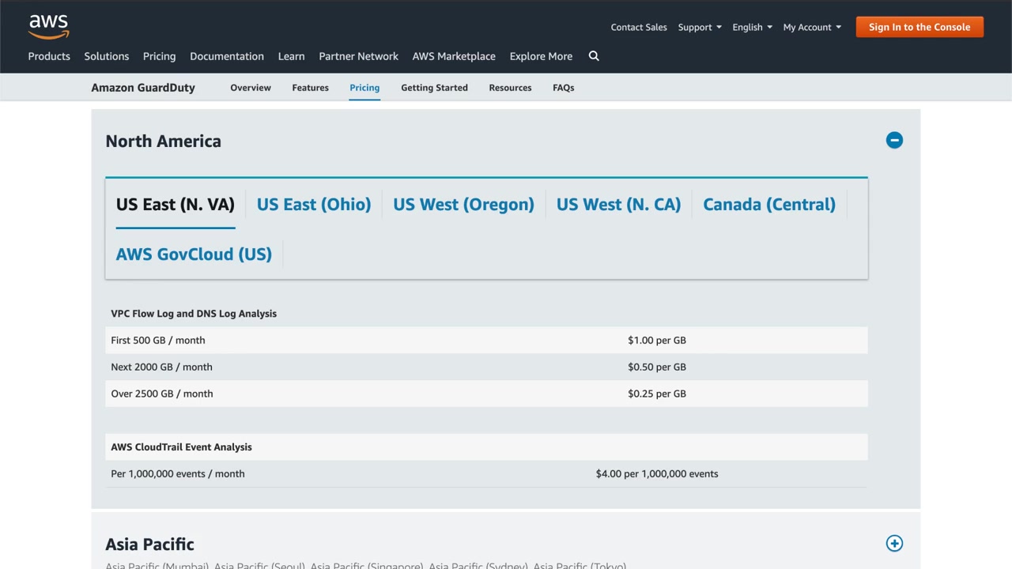
Task: Select the Canada (Central) region tab
Action: tap(769, 205)
